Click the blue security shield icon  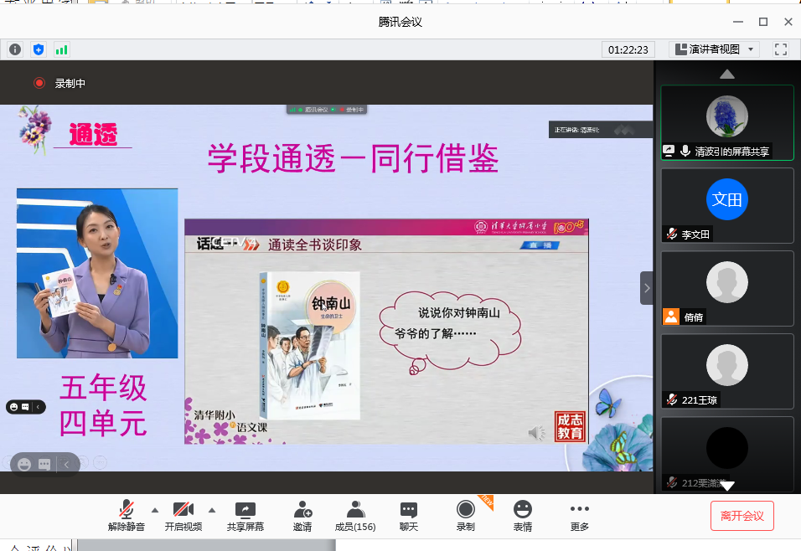pyautogui.click(x=39, y=49)
